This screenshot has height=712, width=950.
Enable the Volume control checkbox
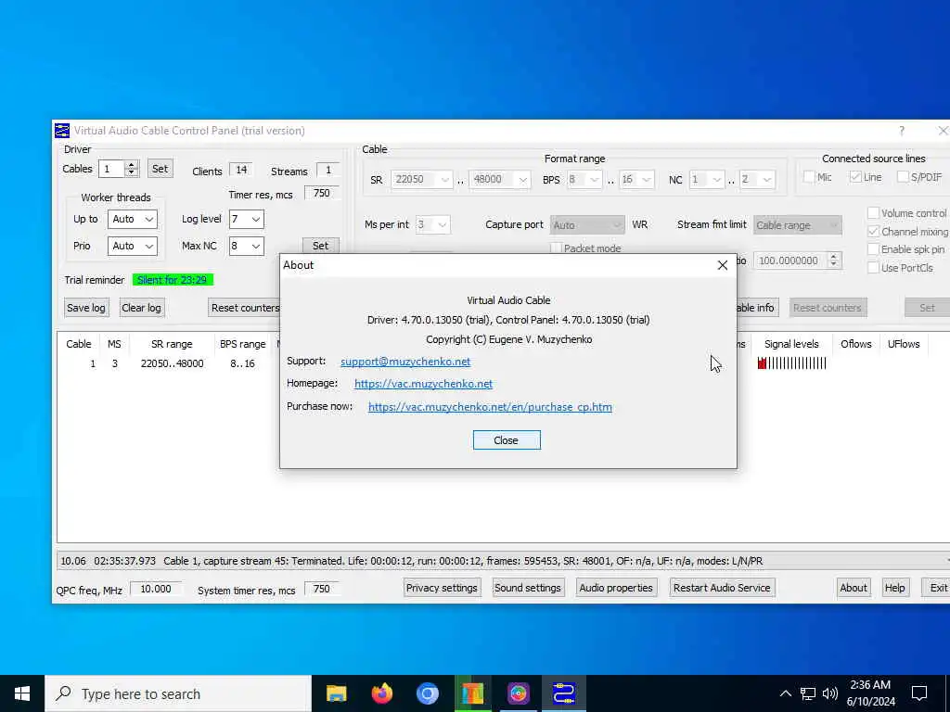(x=873, y=213)
